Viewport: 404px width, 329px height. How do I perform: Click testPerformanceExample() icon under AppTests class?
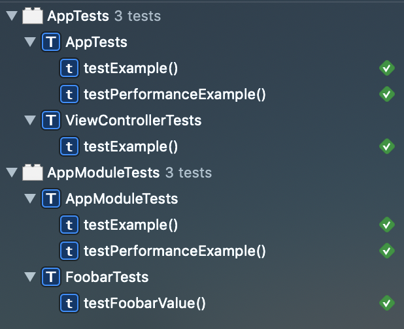tap(69, 94)
